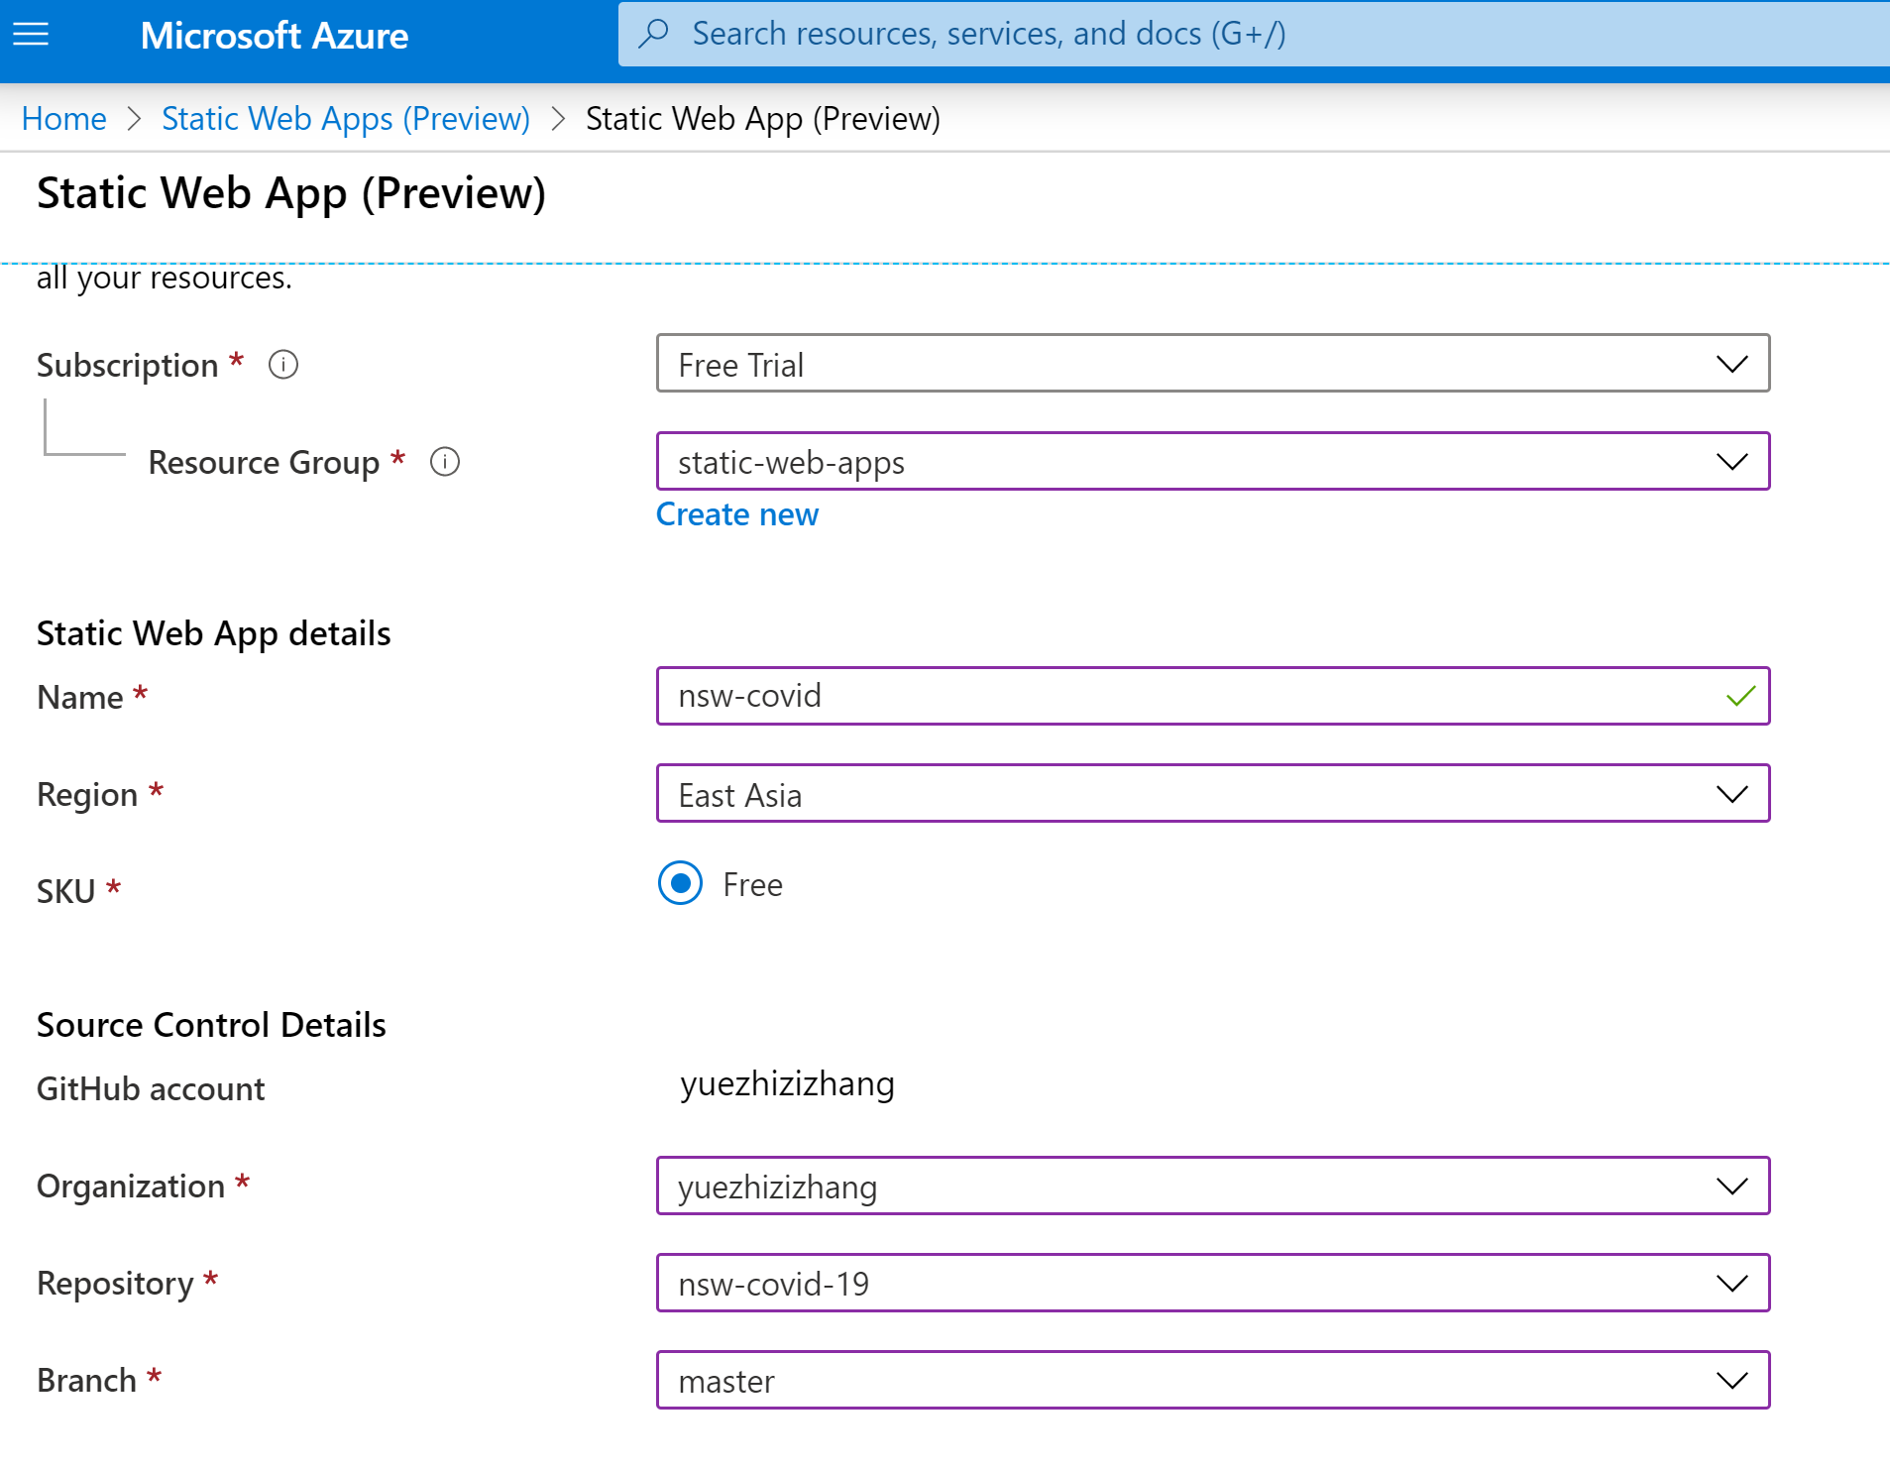The image size is (1890, 1470).
Task: Click the Static Web App details heading
Action: [x=214, y=633]
